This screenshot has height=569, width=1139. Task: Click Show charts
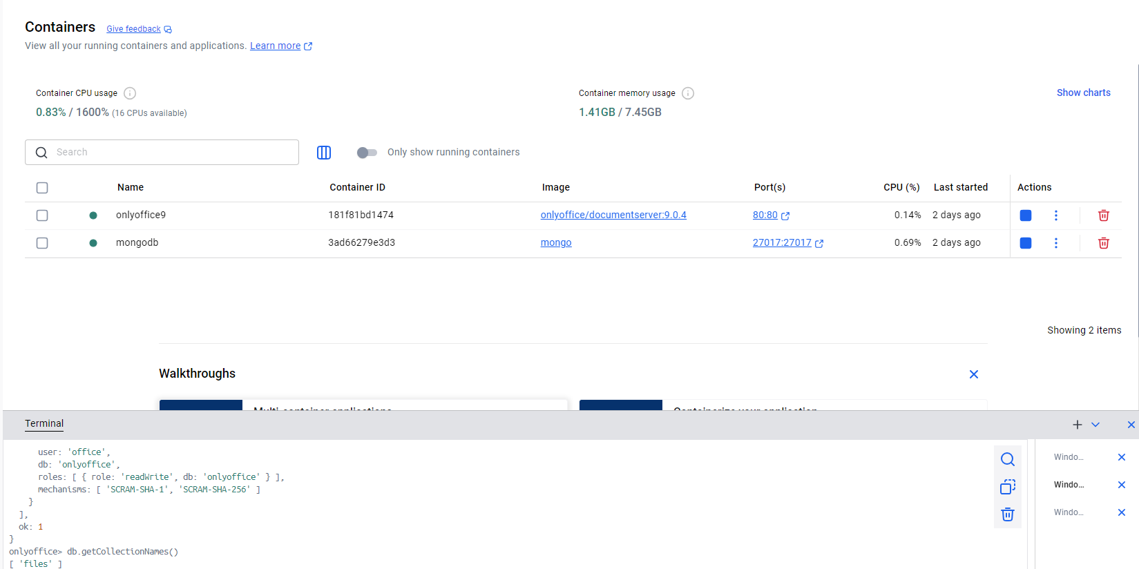[x=1083, y=93]
